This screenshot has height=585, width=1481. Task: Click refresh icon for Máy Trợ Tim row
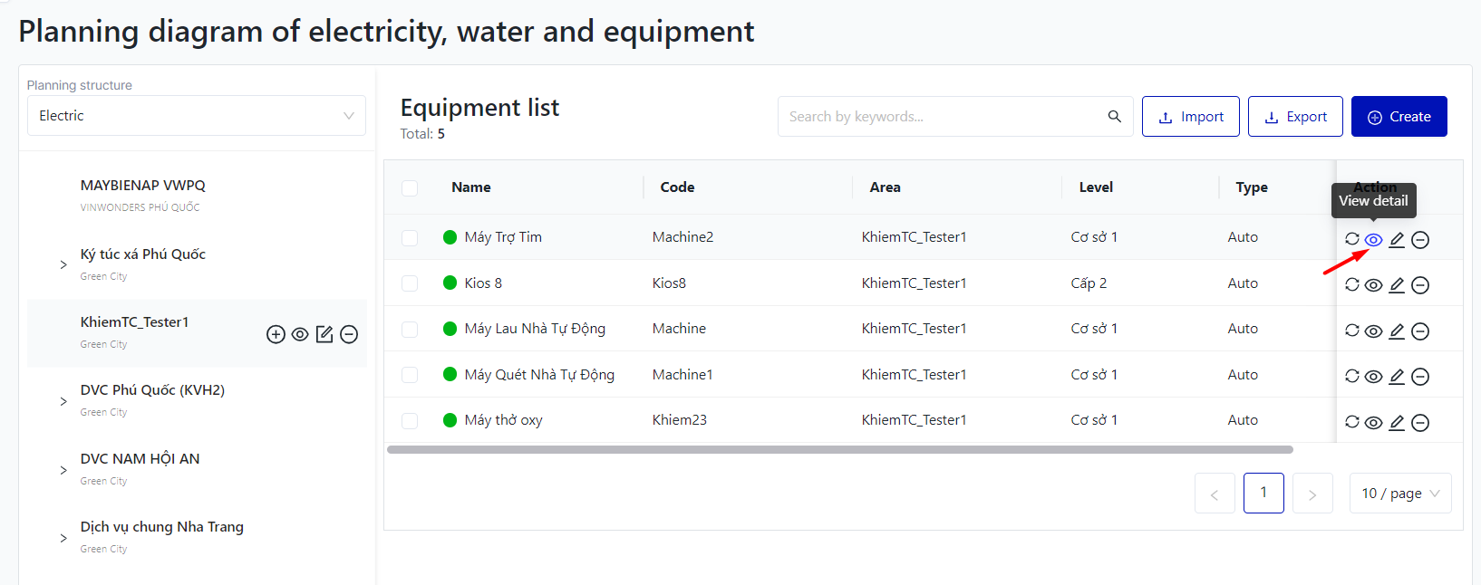1351,239
